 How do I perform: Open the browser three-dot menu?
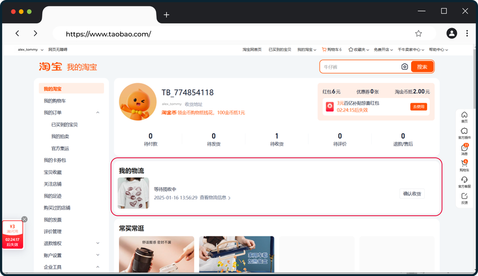[467, 33]
